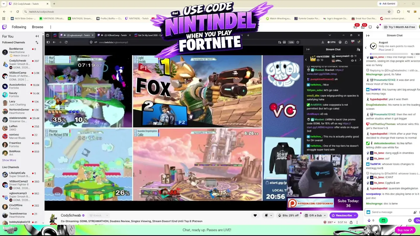The width and height of the screenshot is (420, 236).
Task: Click the downloads icon in the streamed browser
Action: [323, 42]
